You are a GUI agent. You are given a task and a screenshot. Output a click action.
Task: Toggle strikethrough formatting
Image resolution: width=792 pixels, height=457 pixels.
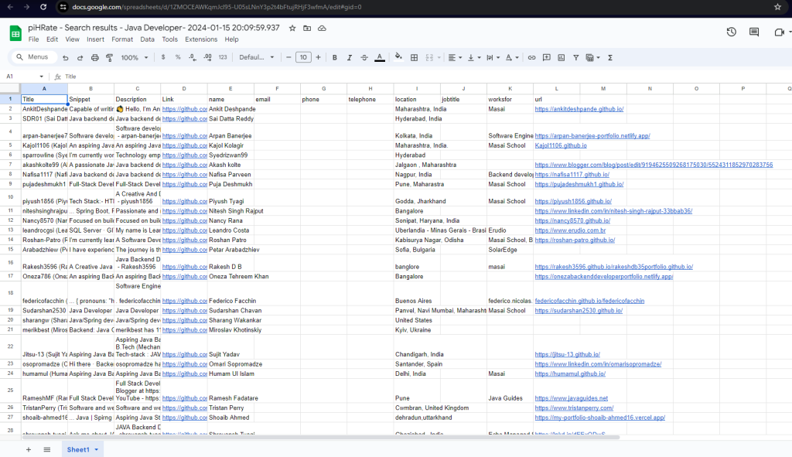(x=364, y=57)
